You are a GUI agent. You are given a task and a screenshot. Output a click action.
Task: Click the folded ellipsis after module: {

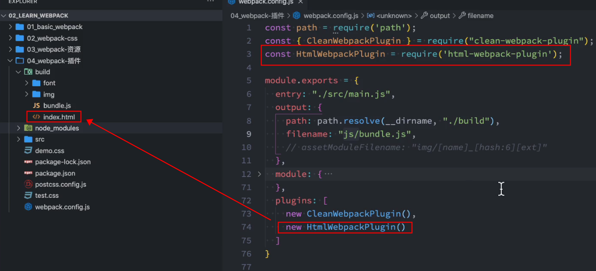329,174
